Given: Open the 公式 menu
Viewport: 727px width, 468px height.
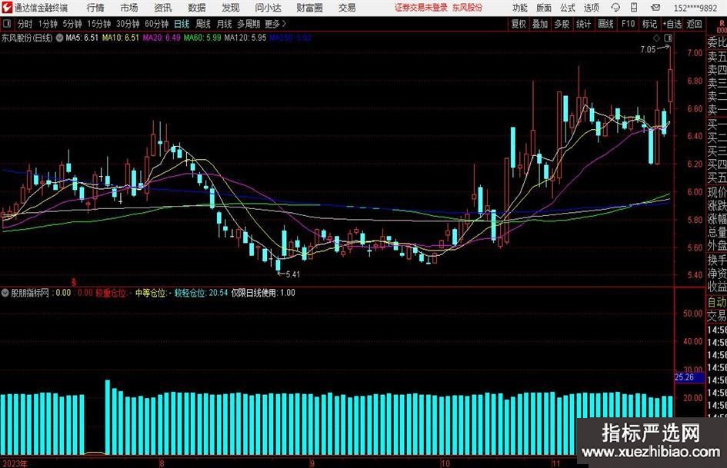Looking at the screenshot, I should point(568,8).
